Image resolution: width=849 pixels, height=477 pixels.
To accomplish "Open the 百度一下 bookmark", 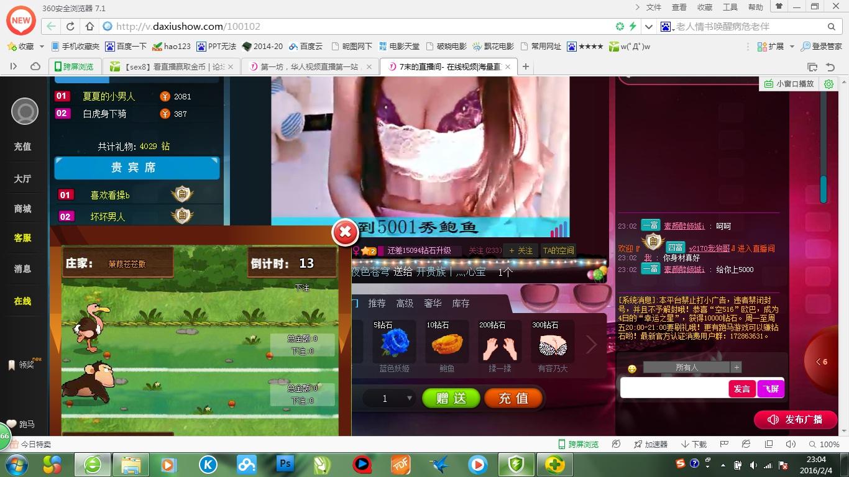I will (126, 46).
